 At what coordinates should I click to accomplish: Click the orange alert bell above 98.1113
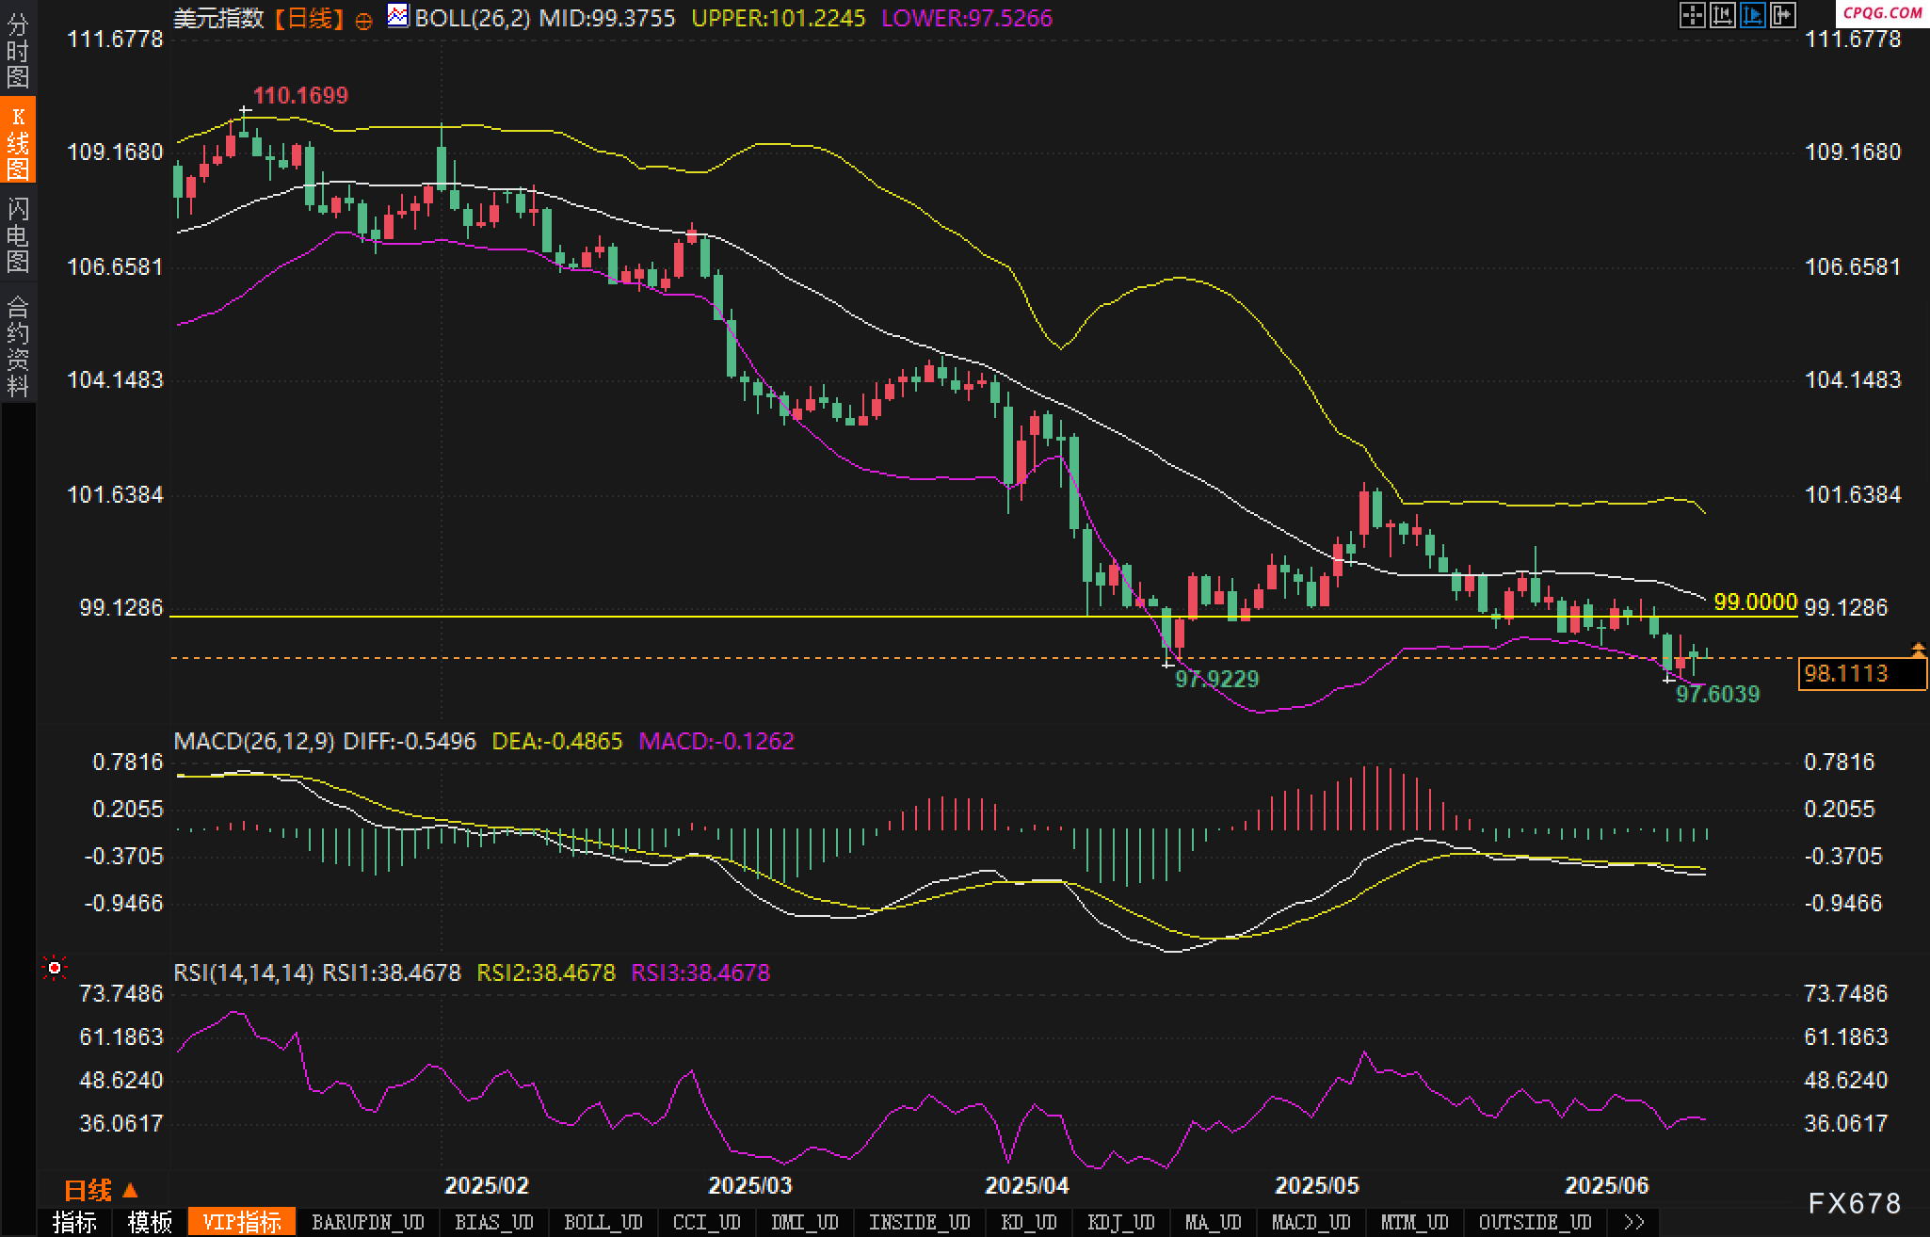click(1919, 649)
